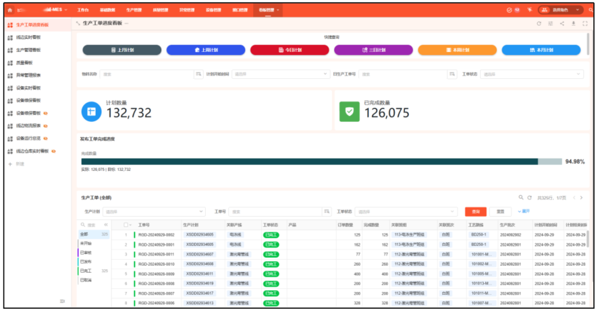The height and width of the screenshot is (311, 598).
Task: Click the completion progress bar
Action: click(321, 162)
